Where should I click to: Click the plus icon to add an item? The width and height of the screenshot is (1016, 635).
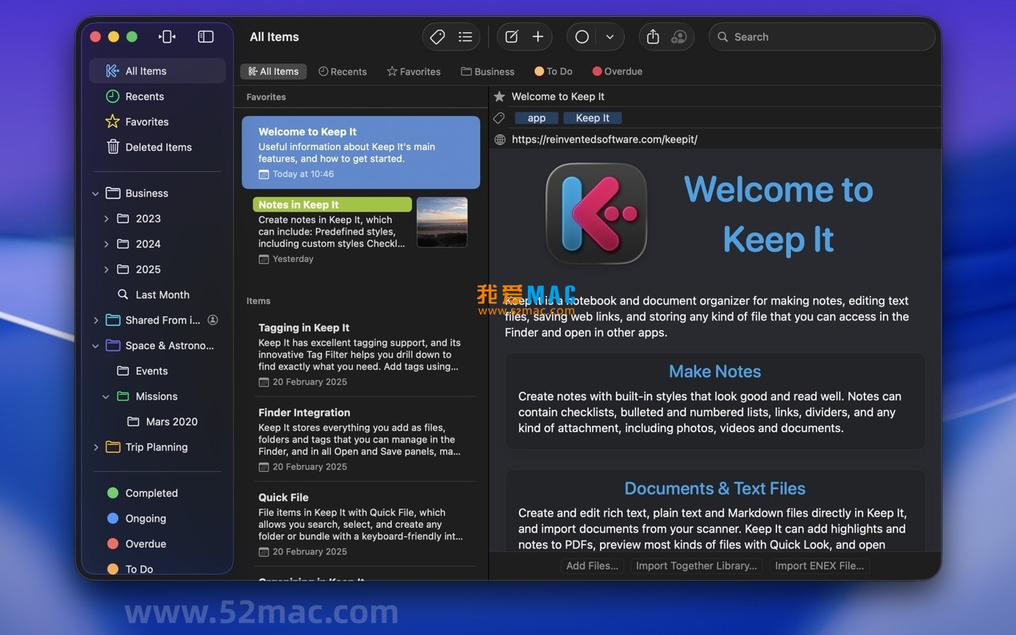coord(537,36)
